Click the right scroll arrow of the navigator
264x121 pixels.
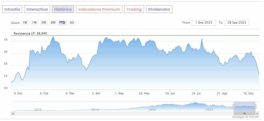tap(257, 113)
